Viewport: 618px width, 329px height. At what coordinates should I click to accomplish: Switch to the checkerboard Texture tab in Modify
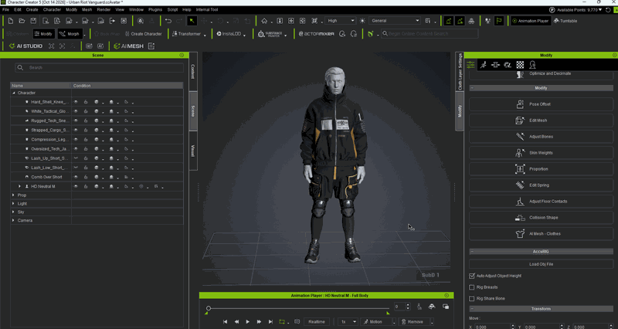[520, 65]
